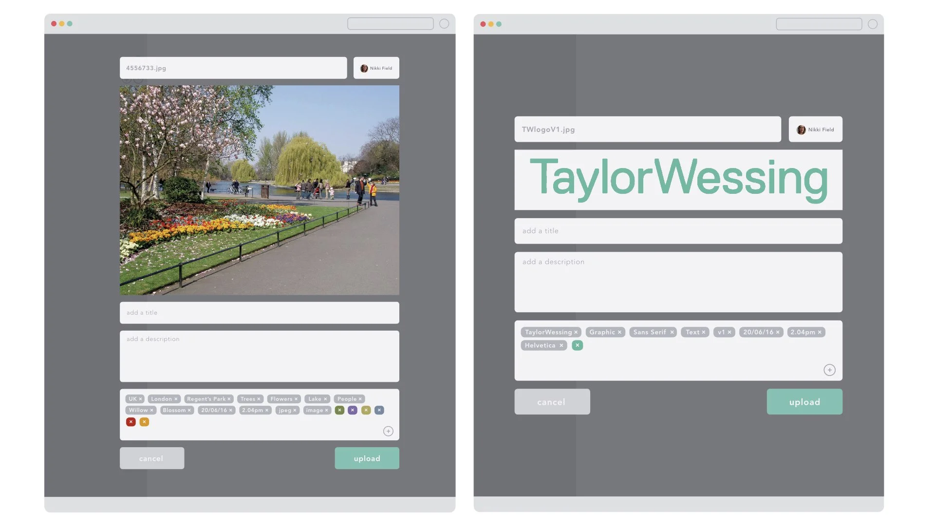The height and width of the screenshot is (526, 935).
Task: Remove the Sans Serif tag
Action: (672, 332)
